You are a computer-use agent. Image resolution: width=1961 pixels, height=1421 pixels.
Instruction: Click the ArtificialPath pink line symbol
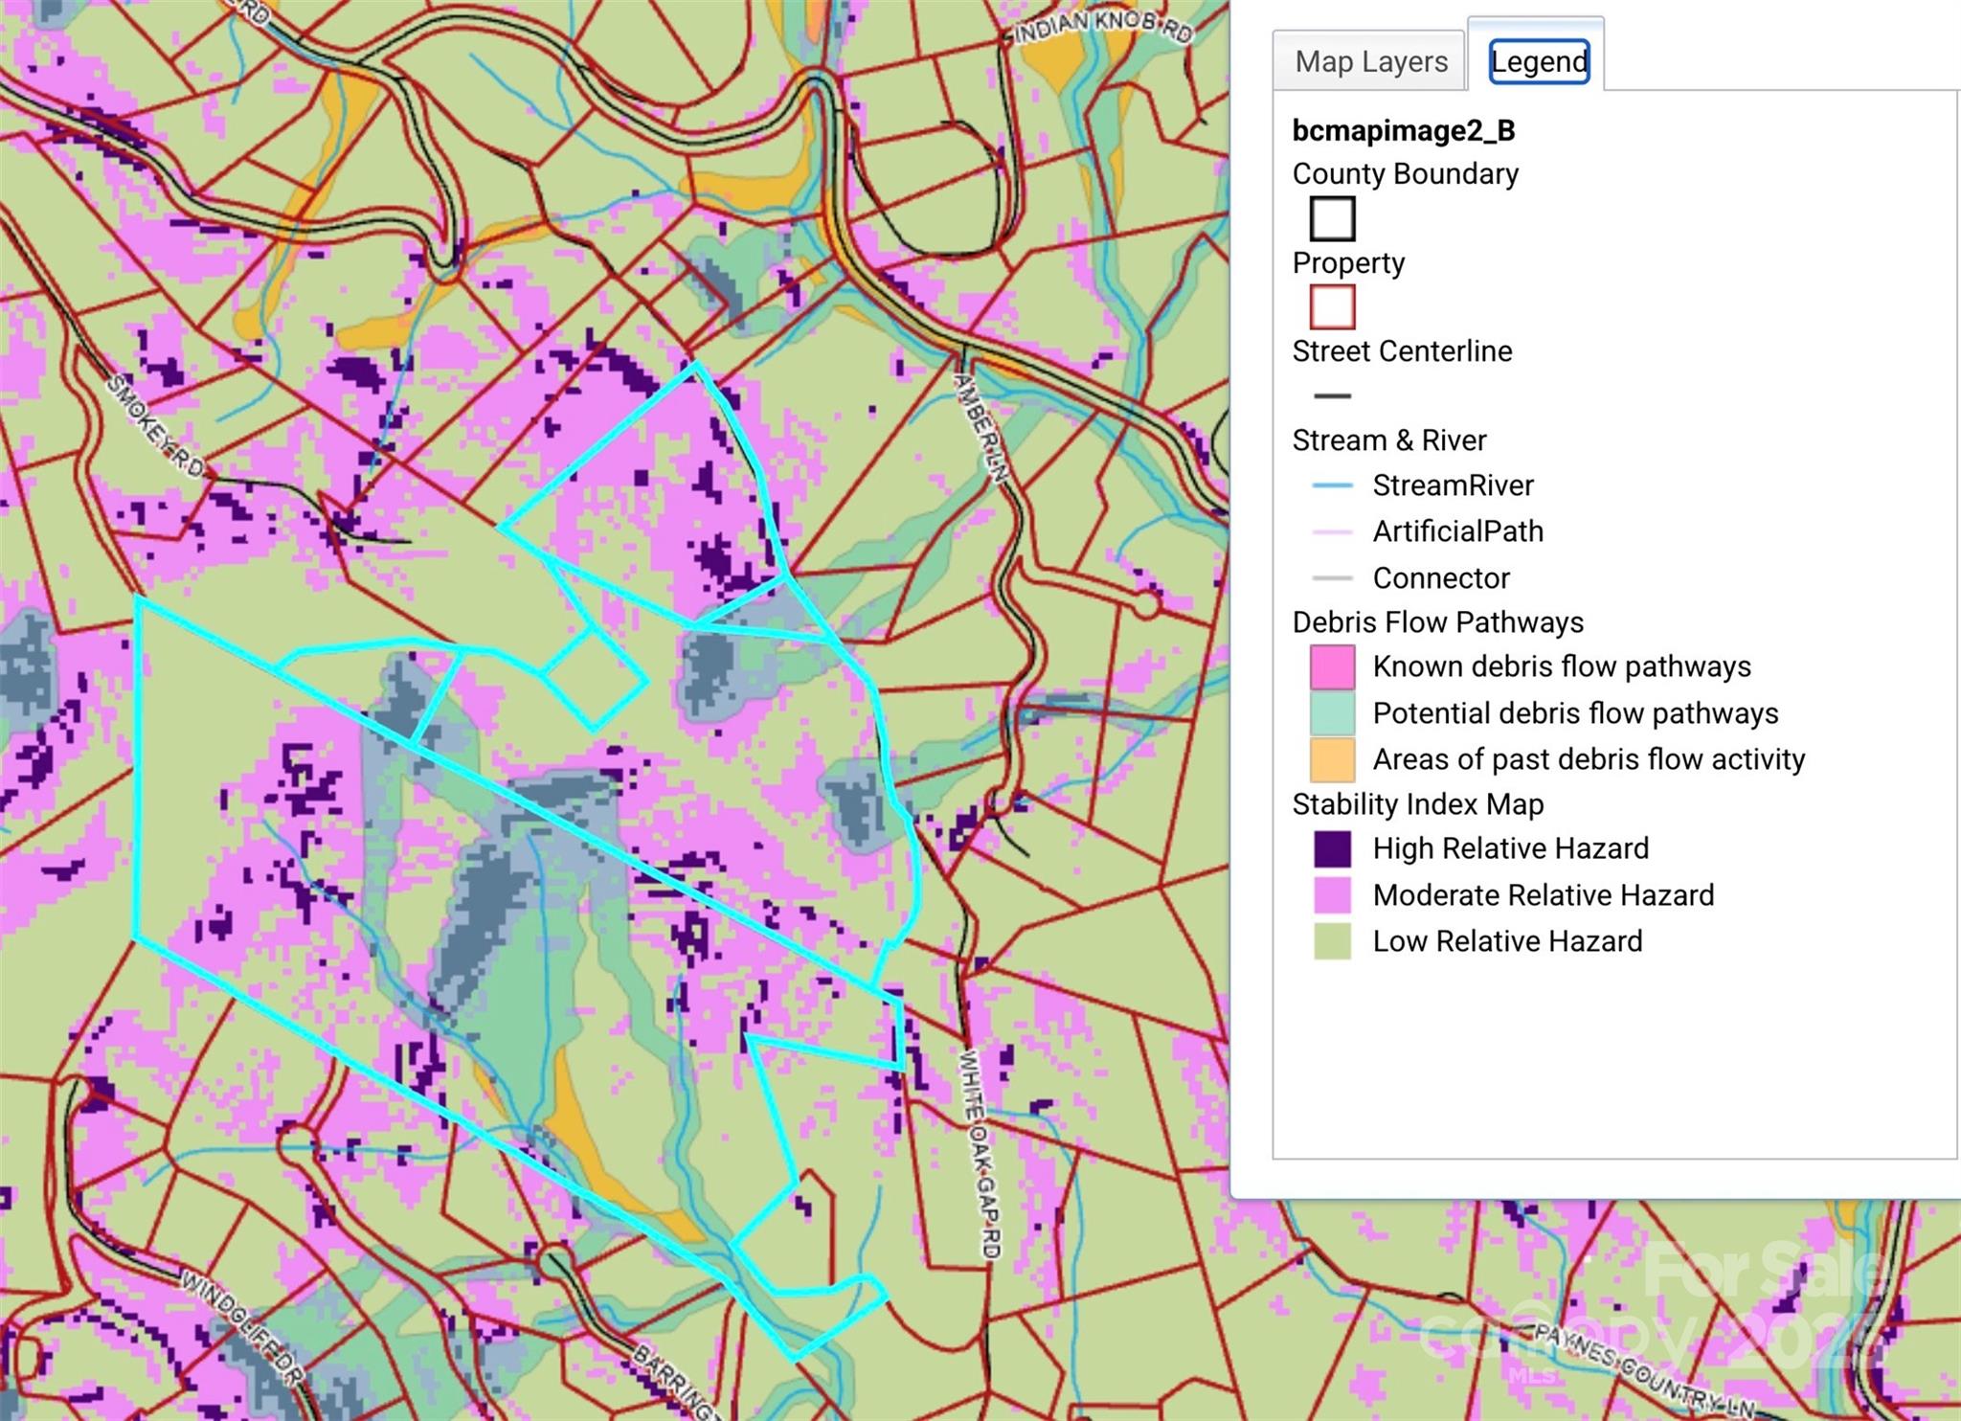1332,531
